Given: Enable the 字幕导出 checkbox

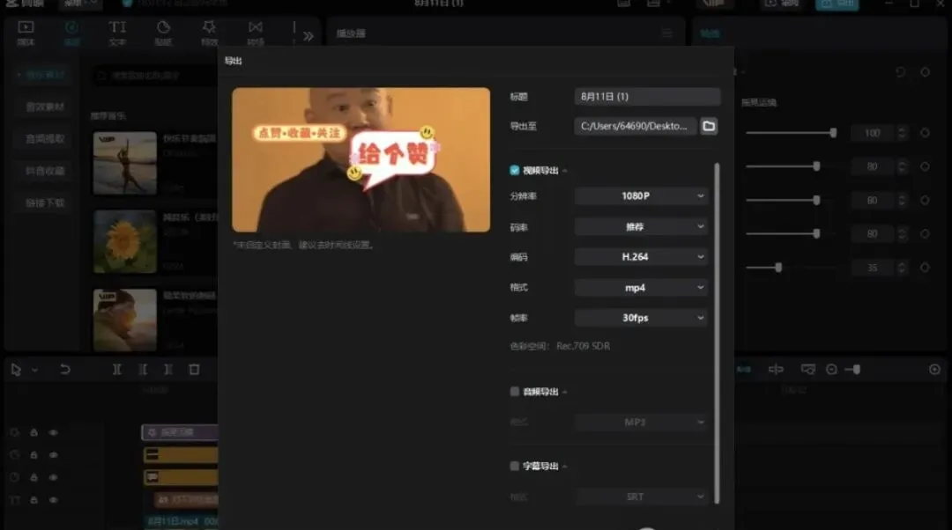Looking at the screenshot, I should pyautogui.click(x=514, y=466).
